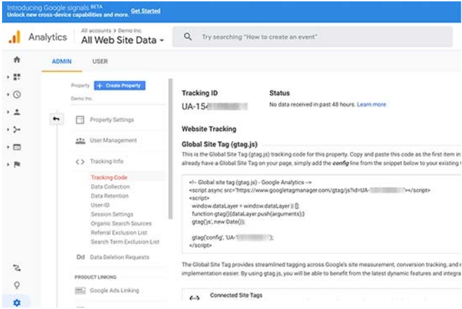Click the User Management people icon

click(x=80, y=141)
